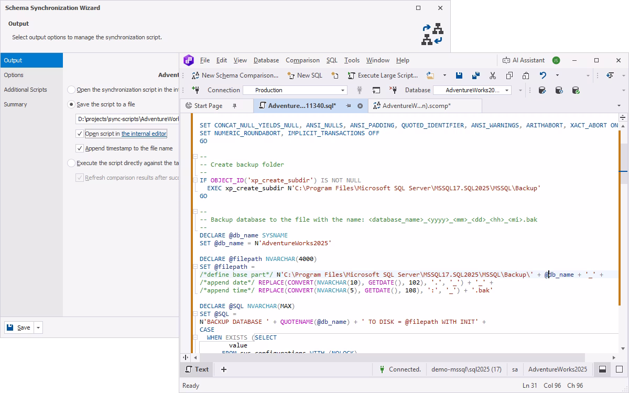Select 'Execute the script directly' radio option
The image size is (629, 393).
click(71, 163)
